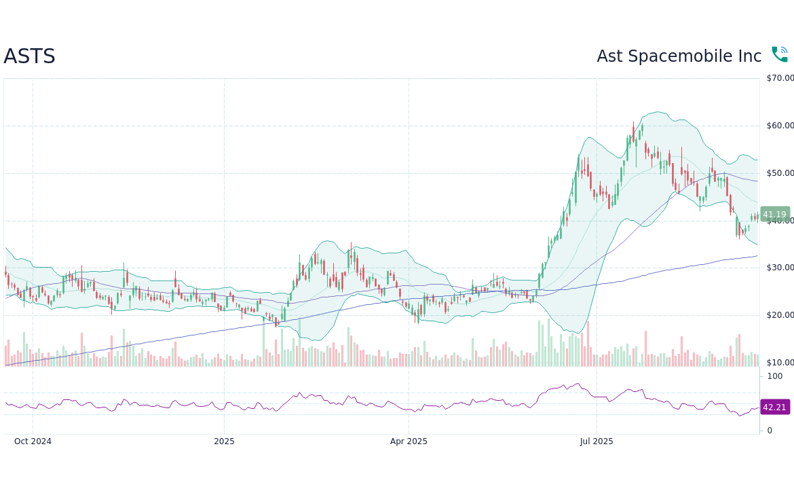This screenshot has width=794, height=489.
Task: Click the $60.00 price axis label
Action: coord(780,126)
